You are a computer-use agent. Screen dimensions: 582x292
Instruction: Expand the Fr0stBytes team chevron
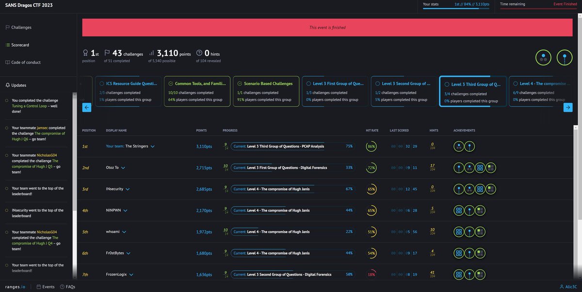coord(129,253)
